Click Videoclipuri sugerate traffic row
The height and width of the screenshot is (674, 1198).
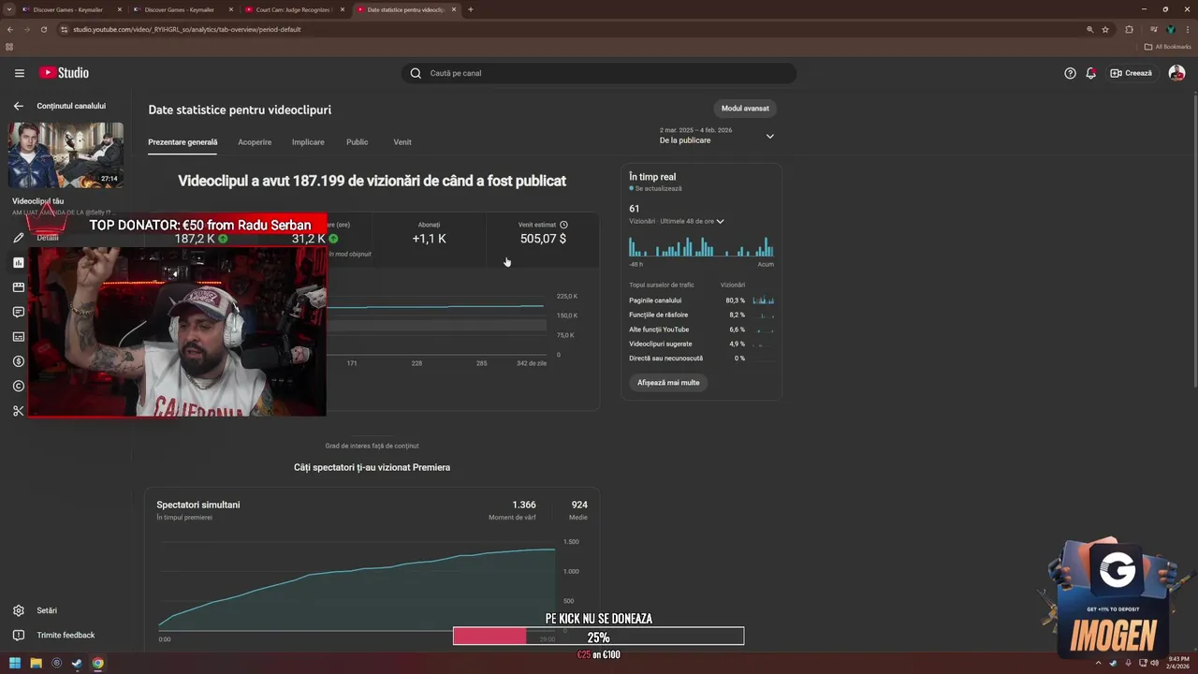pos(702,344)
